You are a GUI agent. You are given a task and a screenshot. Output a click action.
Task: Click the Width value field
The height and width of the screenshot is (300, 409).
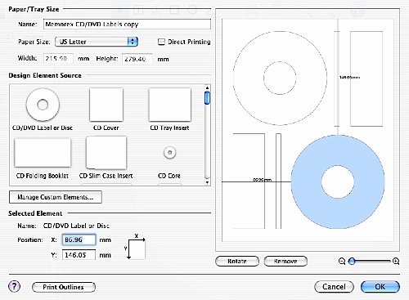tap(58, 59)
